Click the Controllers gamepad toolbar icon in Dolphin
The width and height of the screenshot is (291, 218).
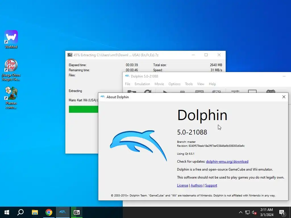(x=271, y=91)
